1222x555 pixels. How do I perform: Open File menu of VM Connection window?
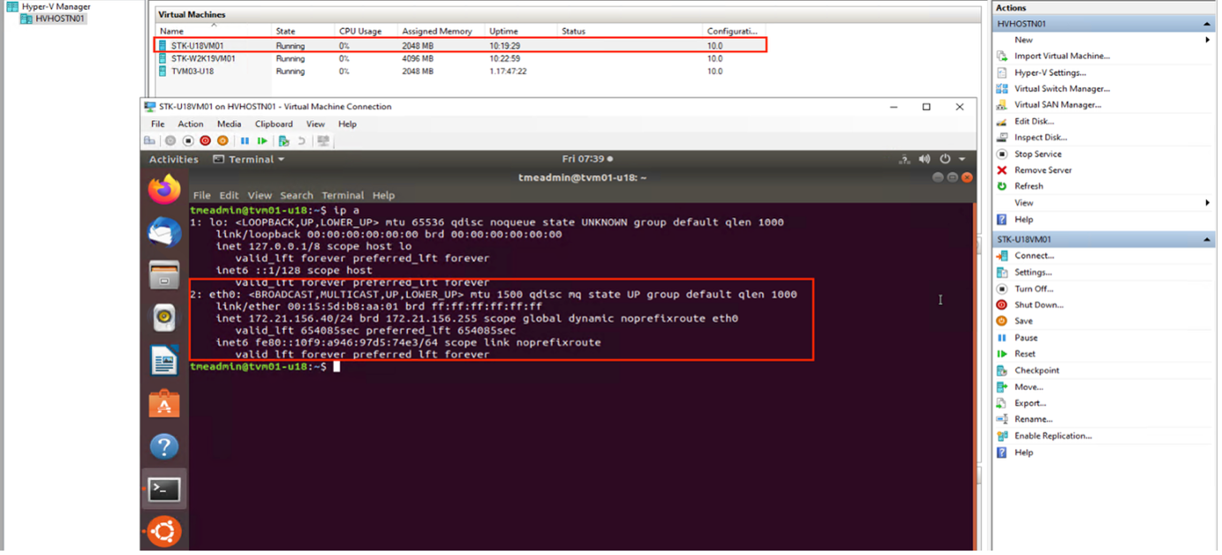point(157,124)
